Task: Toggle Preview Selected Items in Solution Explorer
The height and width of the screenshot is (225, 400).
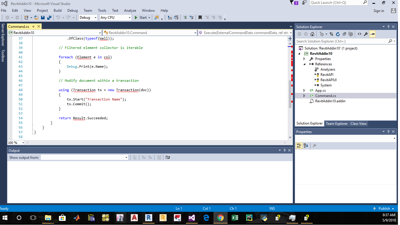Action: pos(372,34)
